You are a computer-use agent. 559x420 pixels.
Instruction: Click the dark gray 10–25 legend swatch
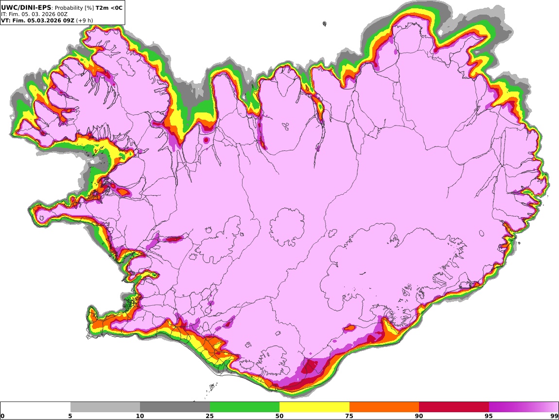tap(175, 407)
